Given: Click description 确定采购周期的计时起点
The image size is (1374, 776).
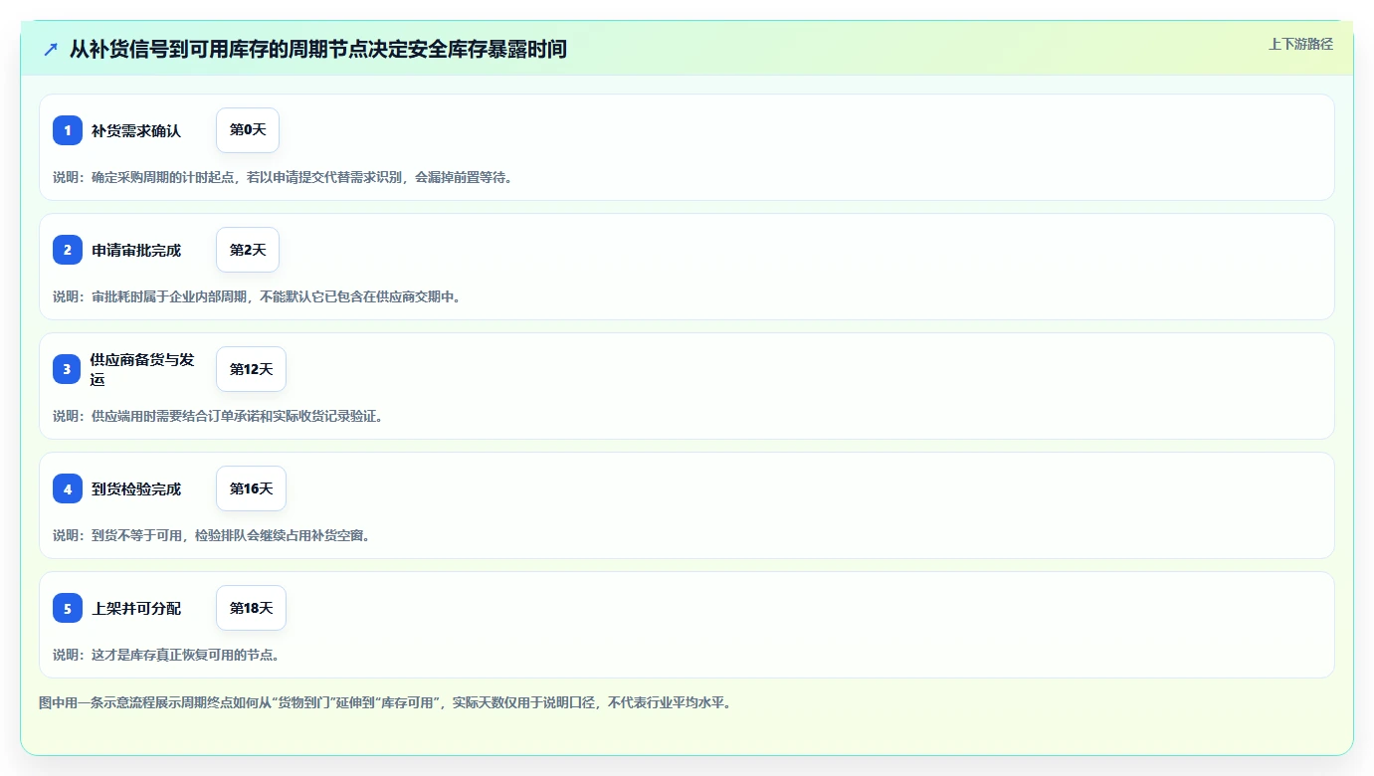Looking at the screenshot, I should (x=283, y=177).
